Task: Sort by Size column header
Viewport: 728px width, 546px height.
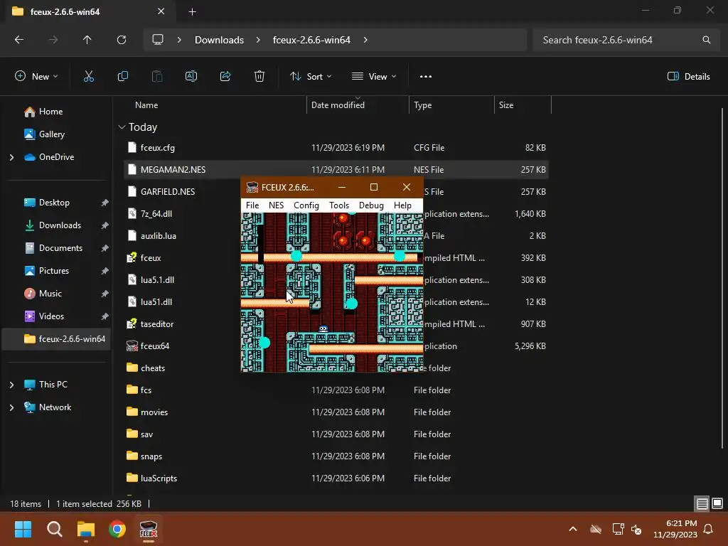Action: (506, 105)
